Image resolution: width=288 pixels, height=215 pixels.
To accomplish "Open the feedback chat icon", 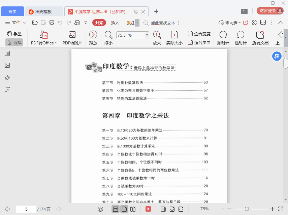I will 263,23.
